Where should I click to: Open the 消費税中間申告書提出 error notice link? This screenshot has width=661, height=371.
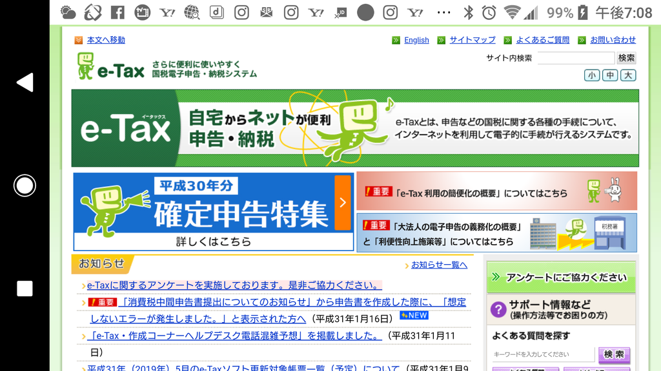tap(278, 310)
